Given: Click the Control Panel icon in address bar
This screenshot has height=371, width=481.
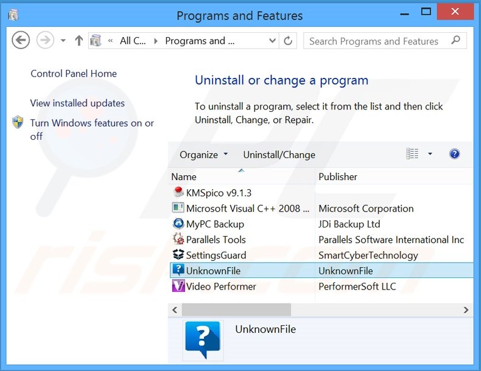Looking at the screenshot, I should point(96,40).
